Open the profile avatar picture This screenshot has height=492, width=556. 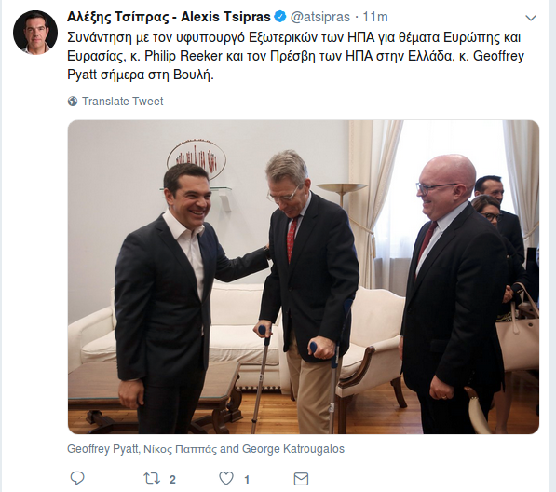click(35, 33)
